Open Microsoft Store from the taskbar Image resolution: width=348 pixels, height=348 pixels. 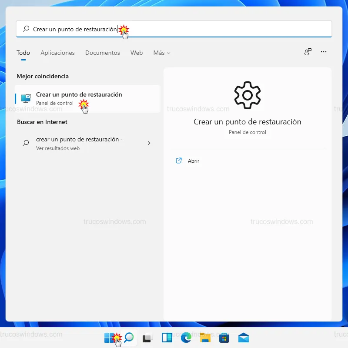pyautogui.click(x=224, y=338)
